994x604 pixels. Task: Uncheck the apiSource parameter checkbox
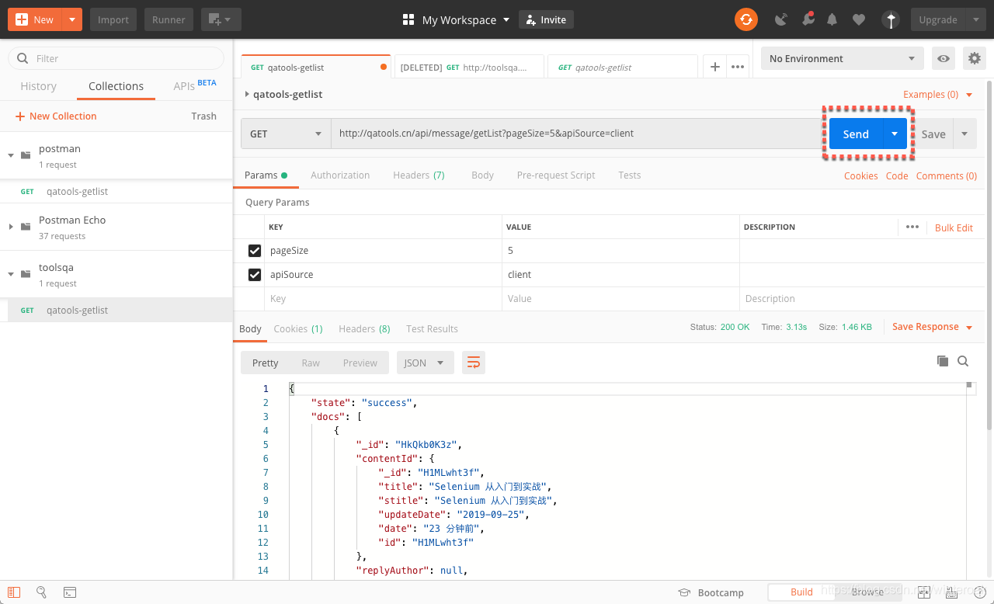click(x=254, y=275)
